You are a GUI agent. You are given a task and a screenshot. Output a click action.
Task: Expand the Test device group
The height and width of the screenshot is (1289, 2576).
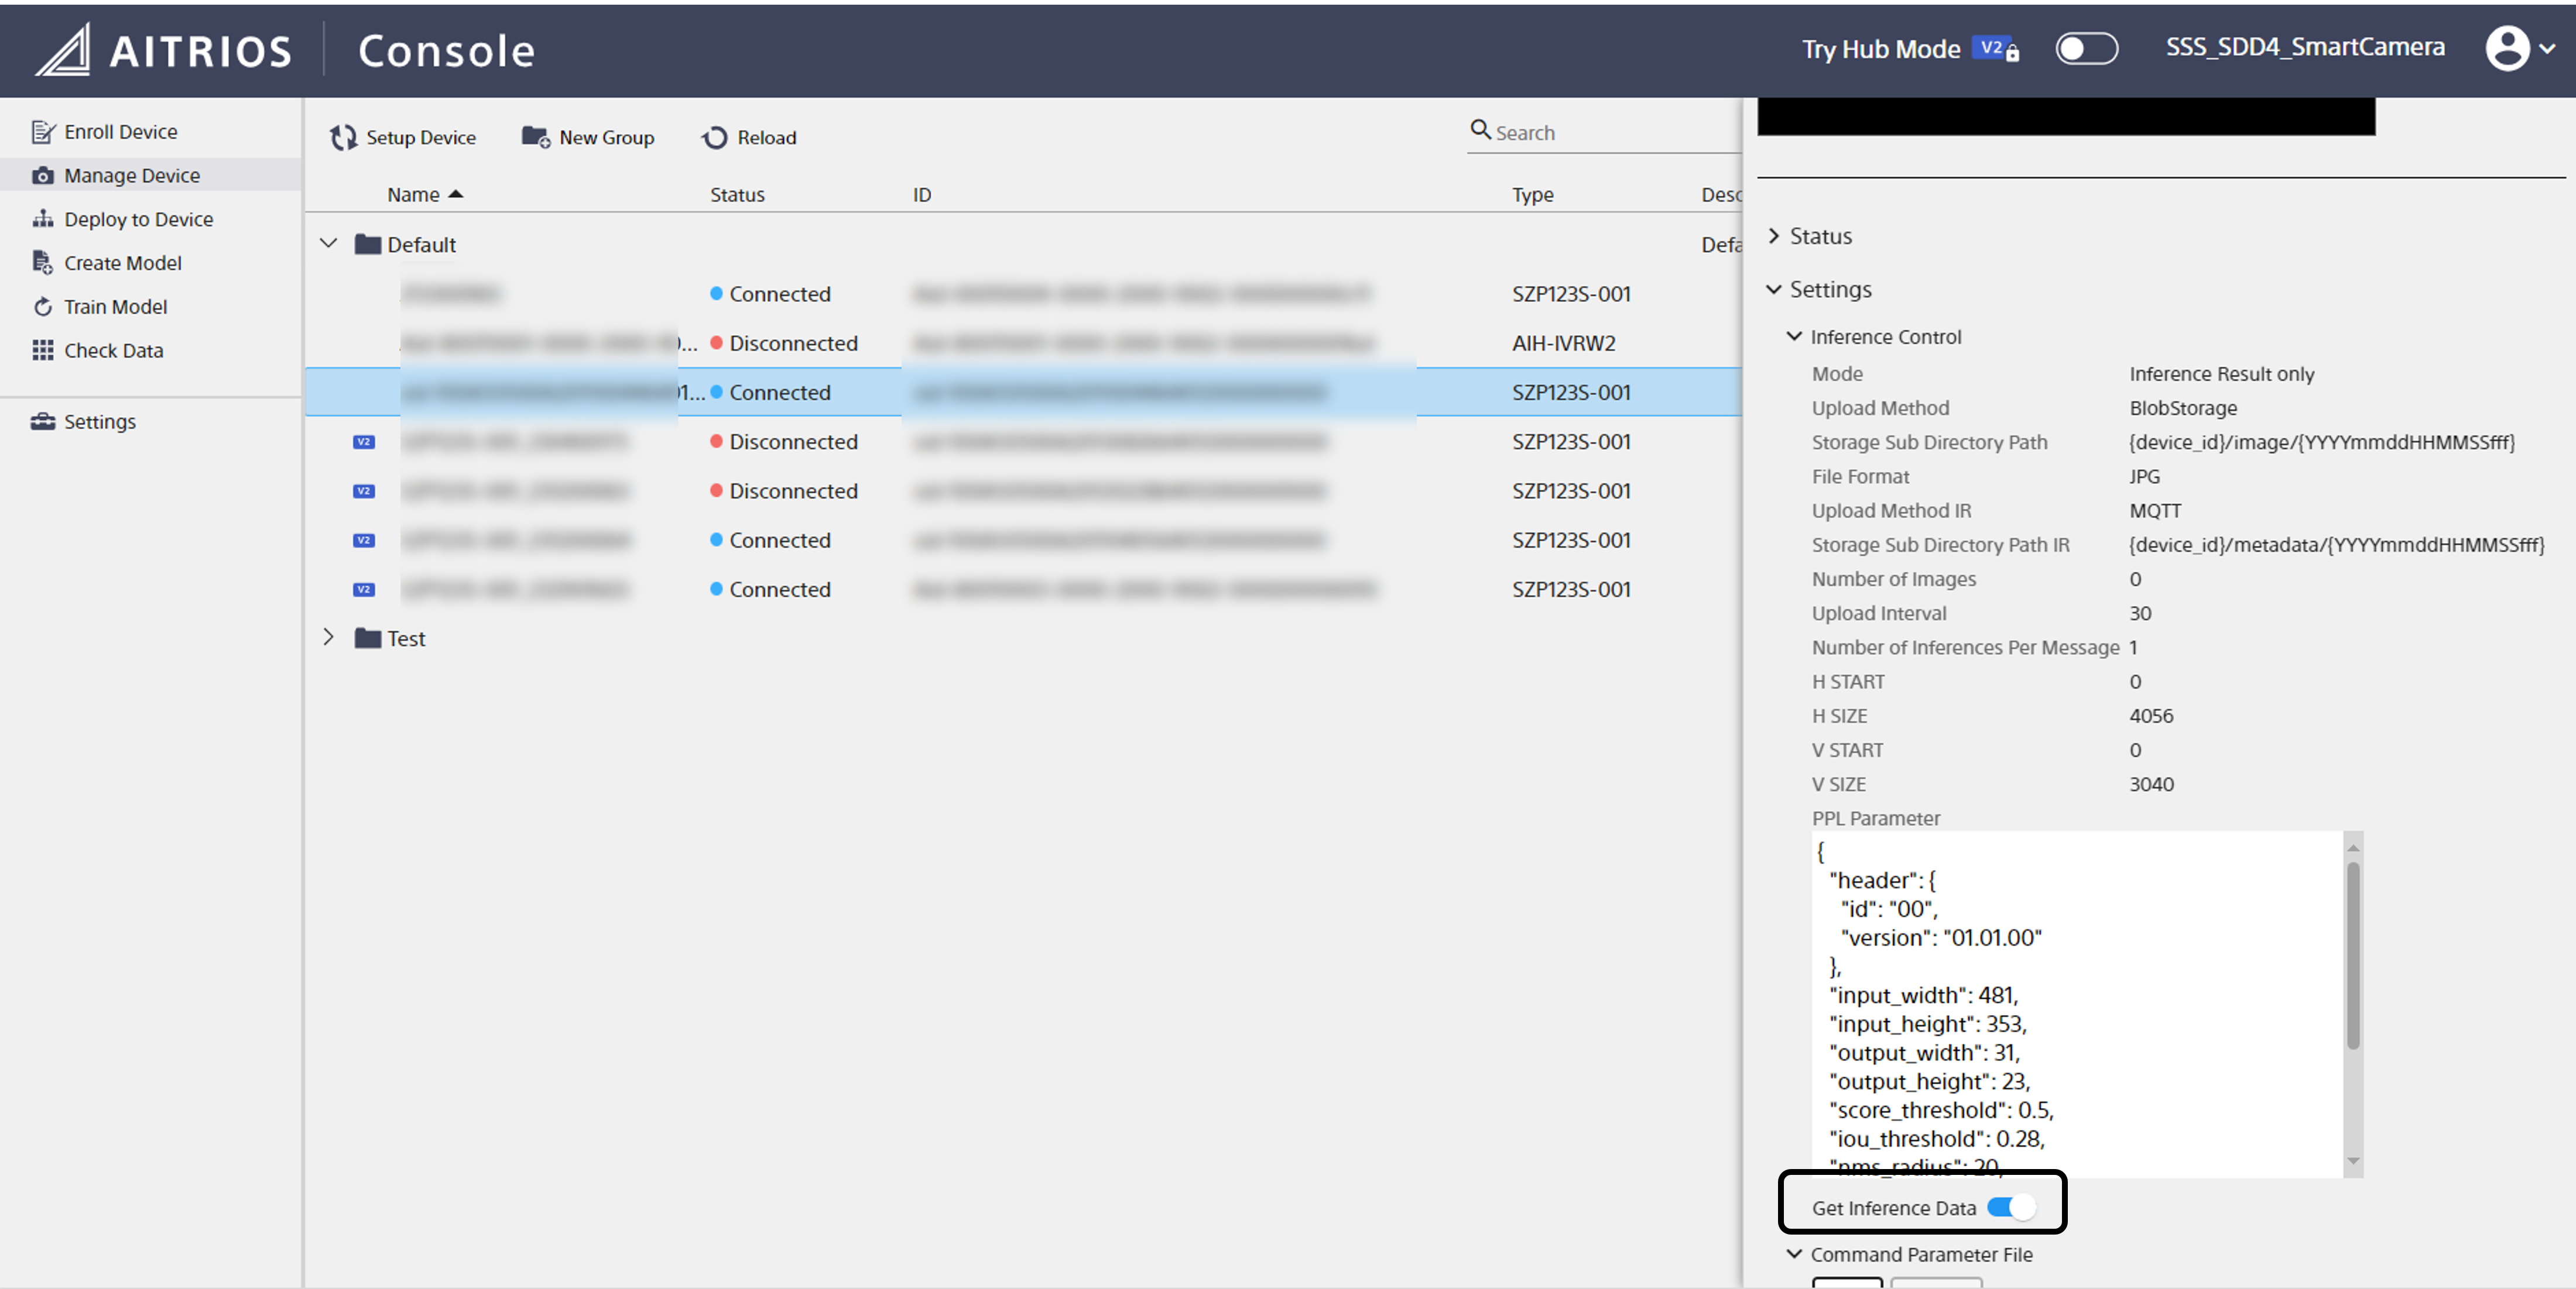coord(328,638)
